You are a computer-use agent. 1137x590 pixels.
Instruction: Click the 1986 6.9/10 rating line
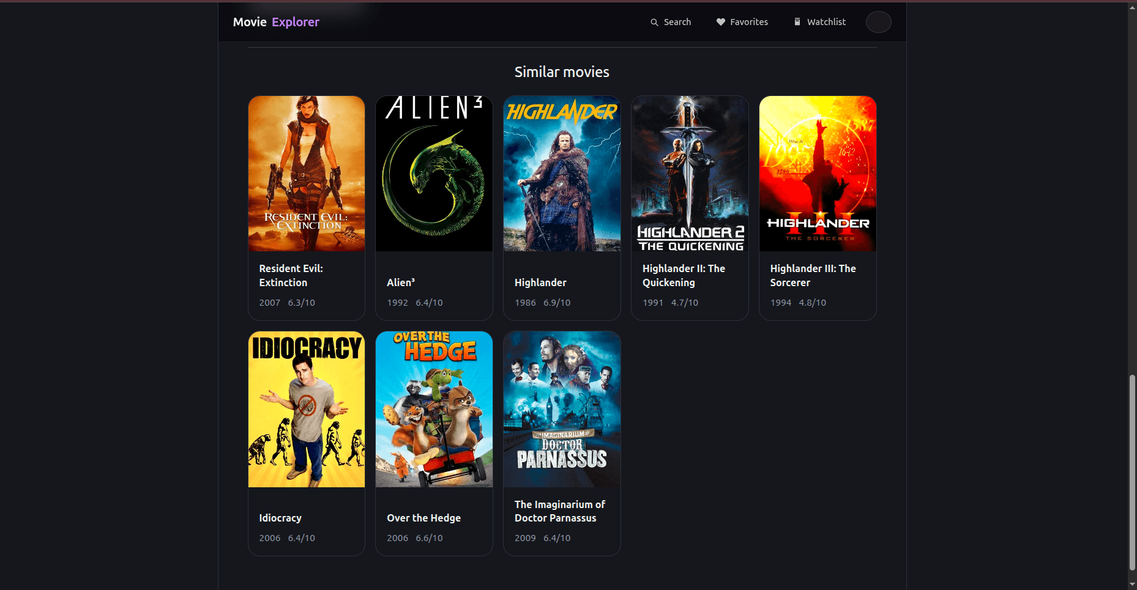543,303
